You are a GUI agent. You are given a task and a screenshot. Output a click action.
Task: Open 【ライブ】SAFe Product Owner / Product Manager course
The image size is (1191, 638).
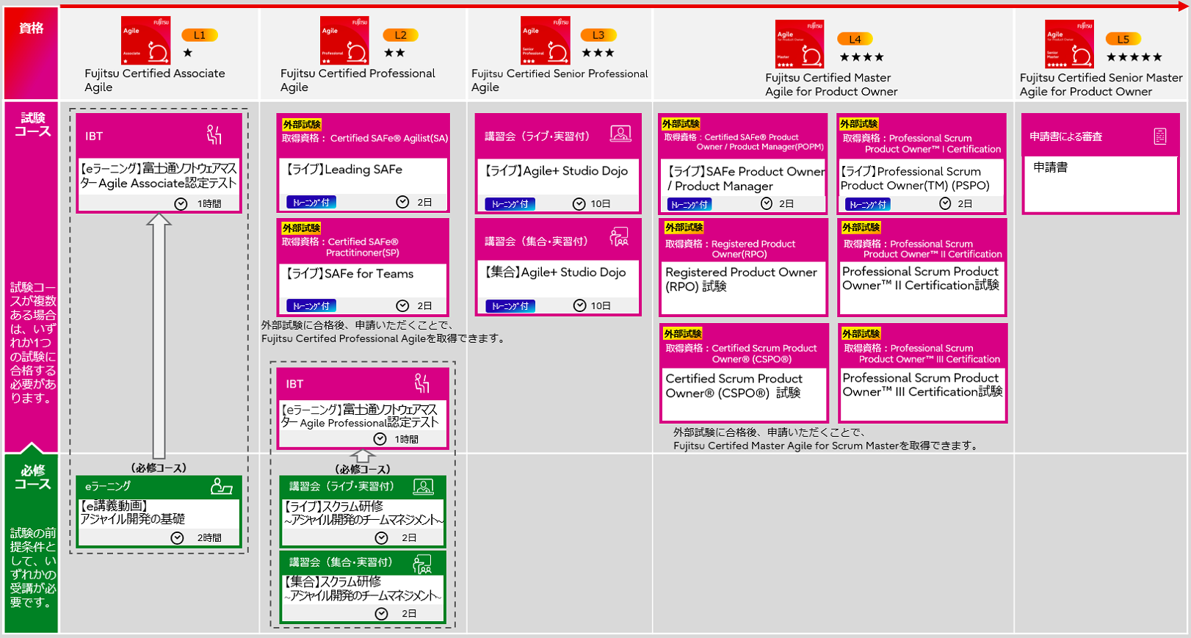745,178
